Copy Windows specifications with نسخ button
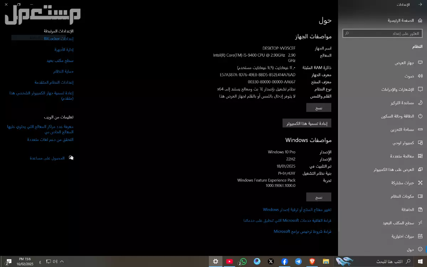Screen dimensions: 427x267 [319, 197]
